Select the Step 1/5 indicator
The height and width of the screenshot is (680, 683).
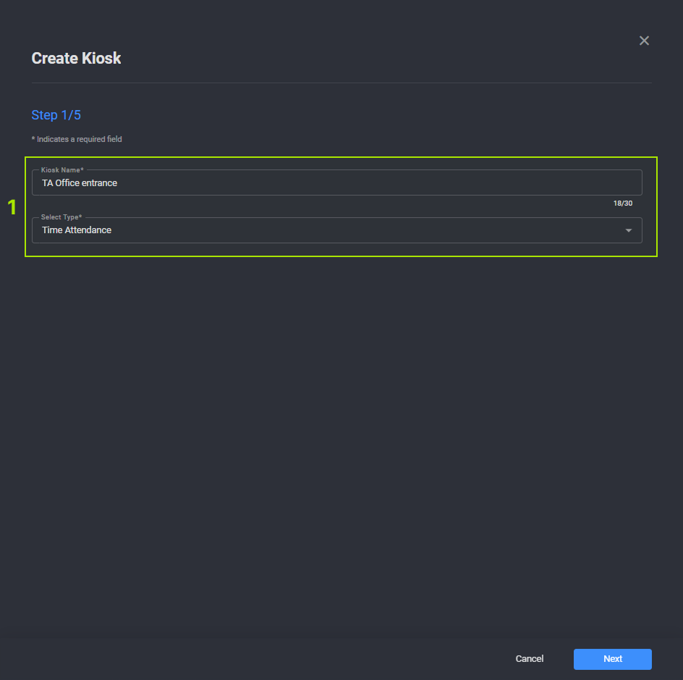coord(56,115)
